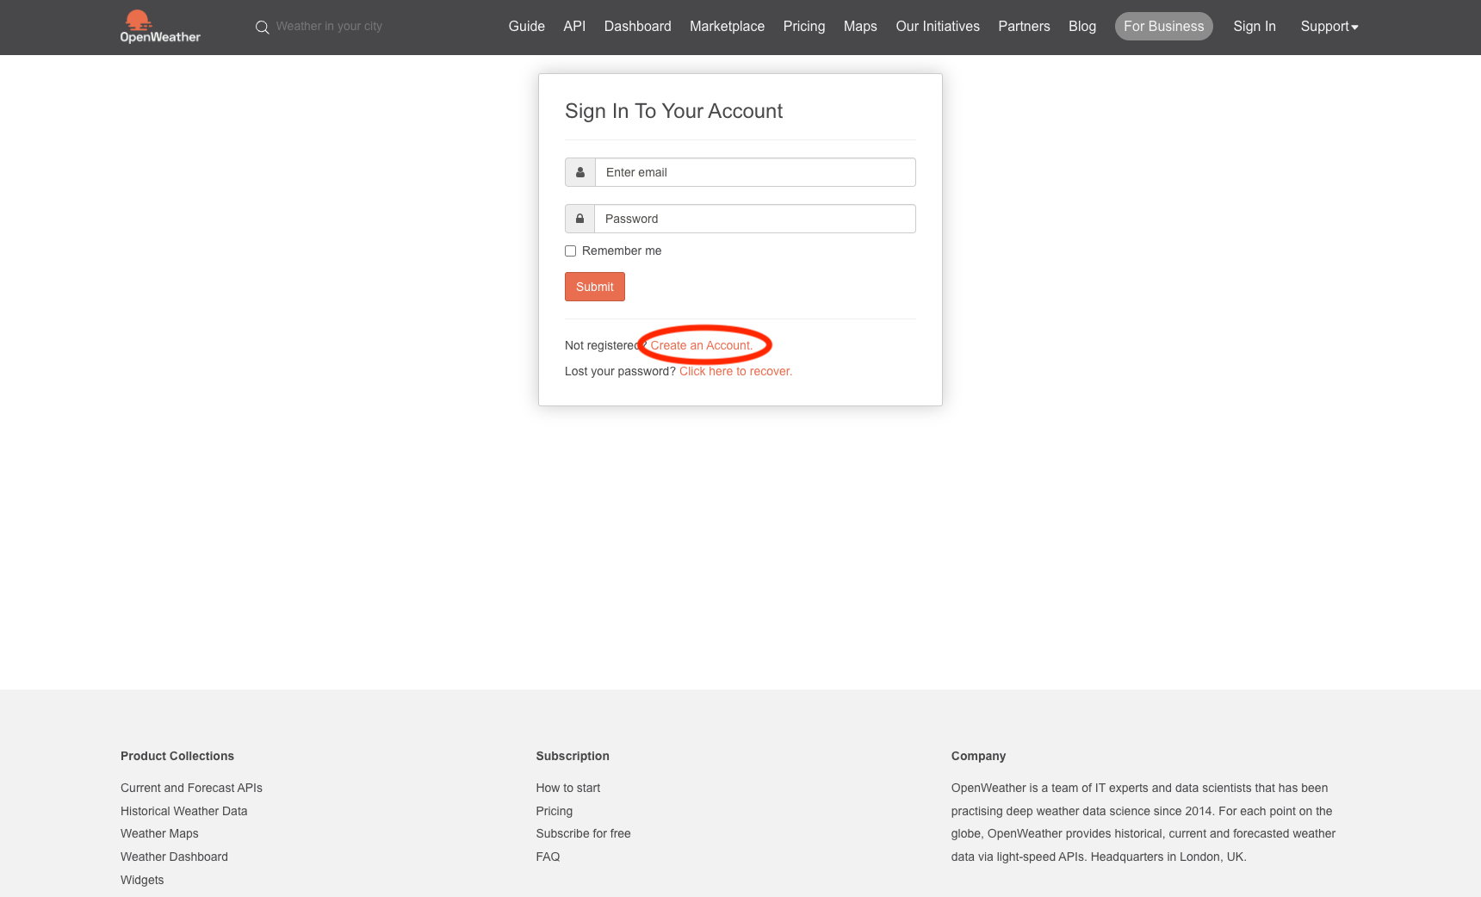Focus the Password input field
Screen dimensions: 1481x897
pos(755,219)
